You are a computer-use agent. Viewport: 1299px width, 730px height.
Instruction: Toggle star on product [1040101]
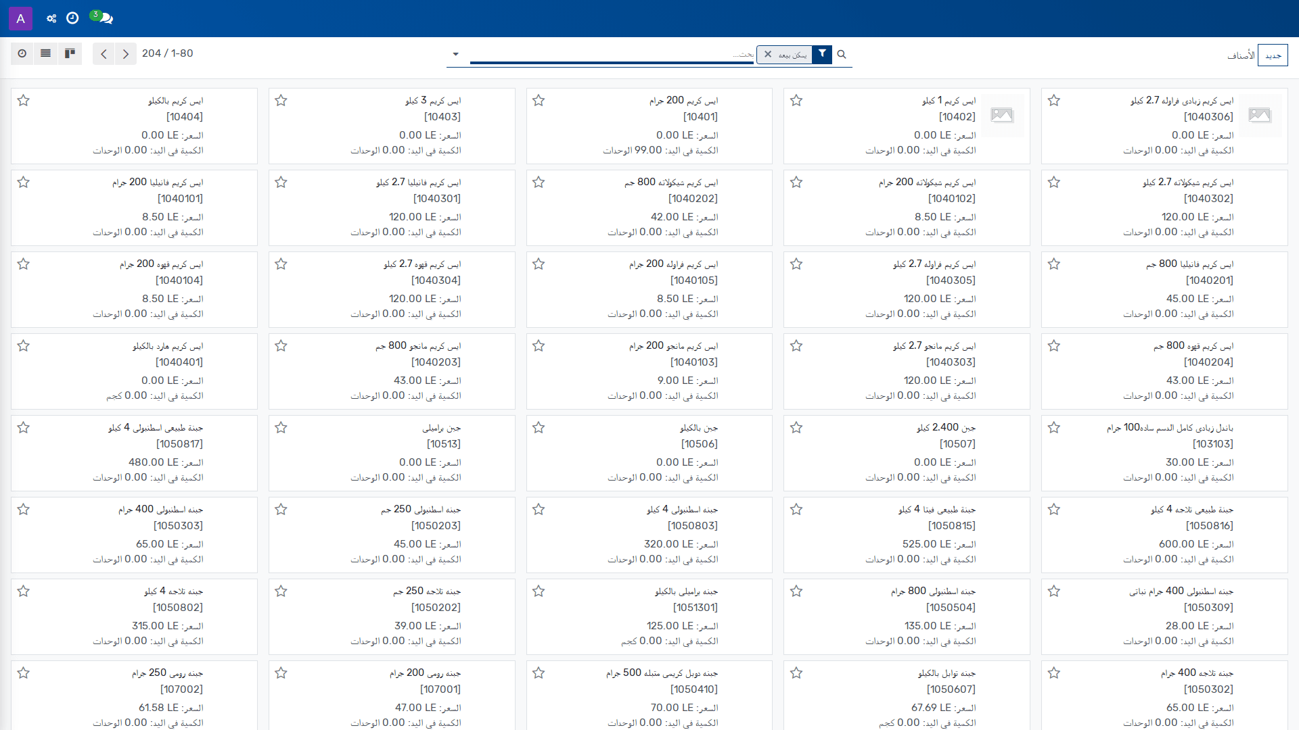pos(24,182)
